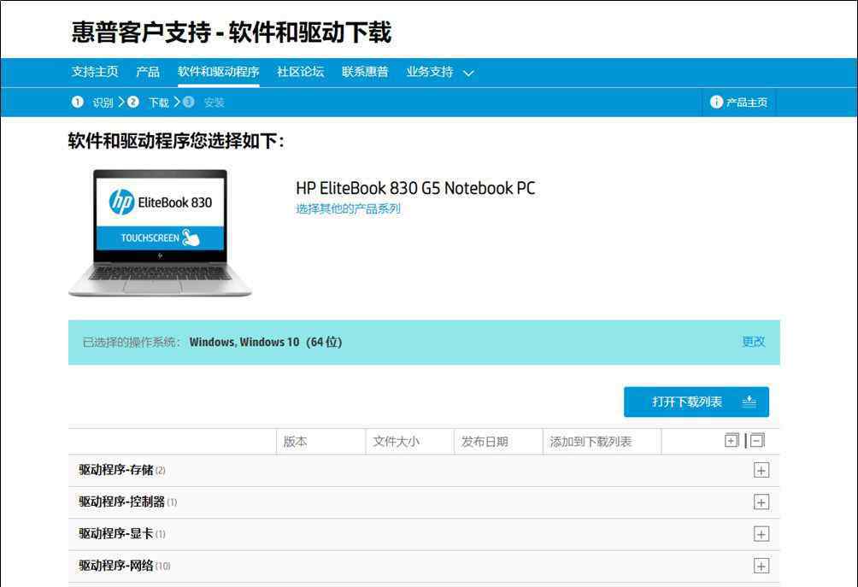This screenshot has height=587, width=858.
Task: Click the 添加到下载列表 column header
Action: tap(591, 442)
